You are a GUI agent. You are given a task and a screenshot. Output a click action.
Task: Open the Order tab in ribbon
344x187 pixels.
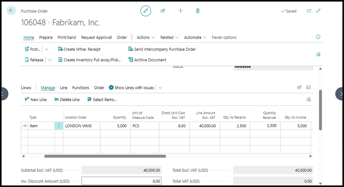tap(122, 37)
